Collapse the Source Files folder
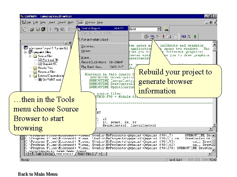 30,56
